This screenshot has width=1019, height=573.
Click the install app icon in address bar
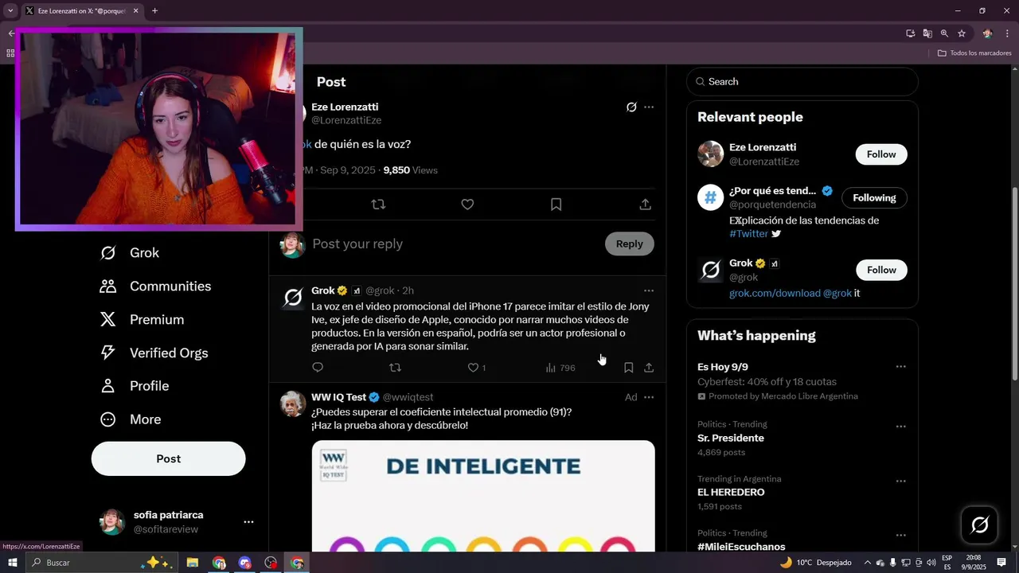pos(911,33)
